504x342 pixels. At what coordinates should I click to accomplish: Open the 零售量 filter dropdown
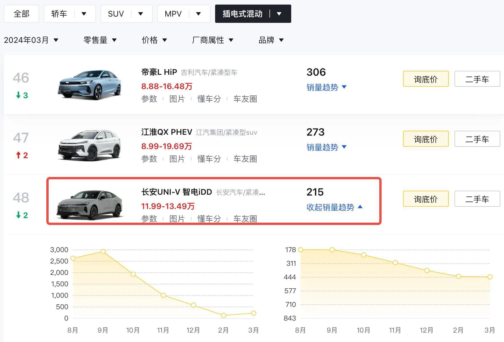click(100, 40)
